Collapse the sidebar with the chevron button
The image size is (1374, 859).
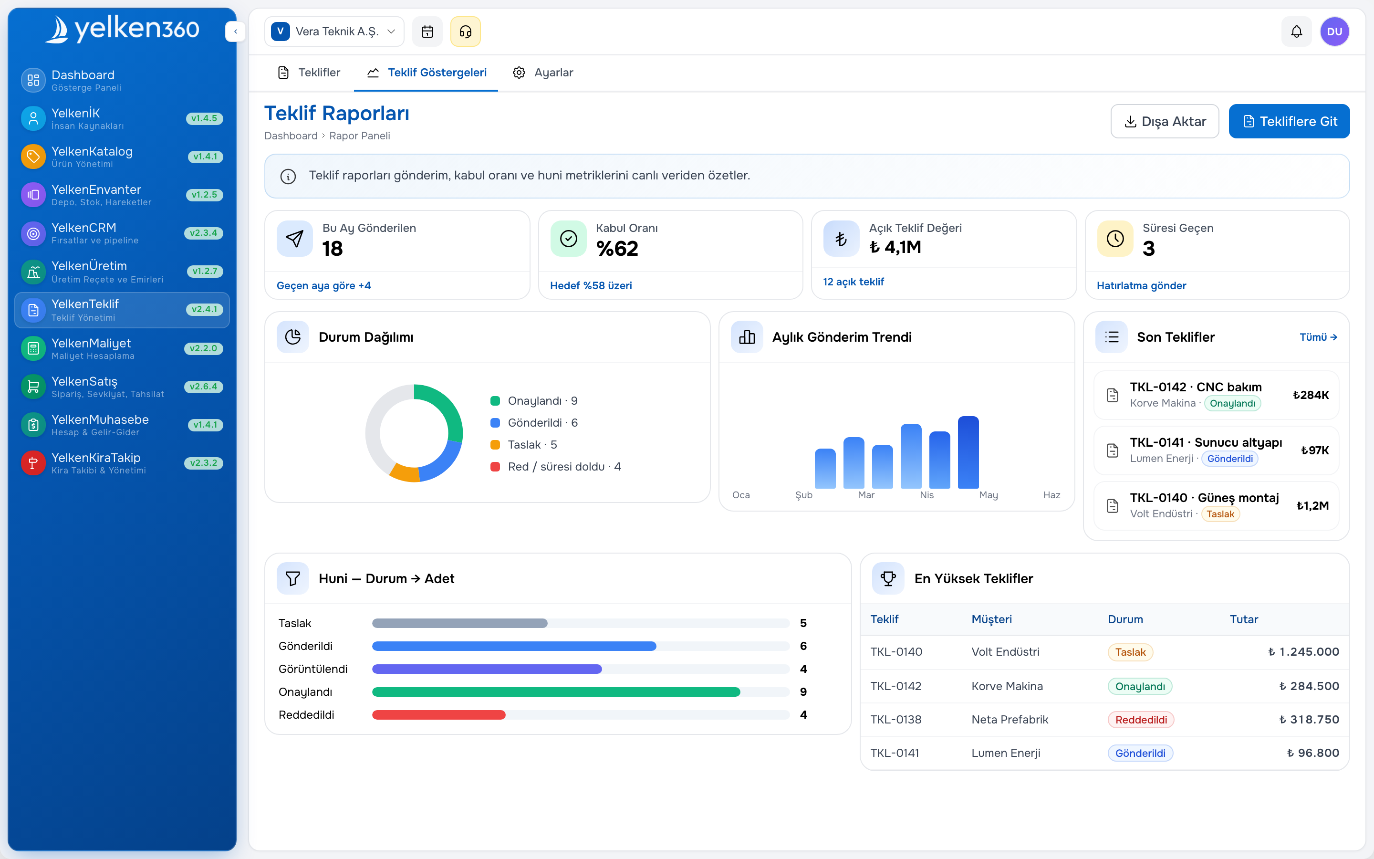pos(235,31)
